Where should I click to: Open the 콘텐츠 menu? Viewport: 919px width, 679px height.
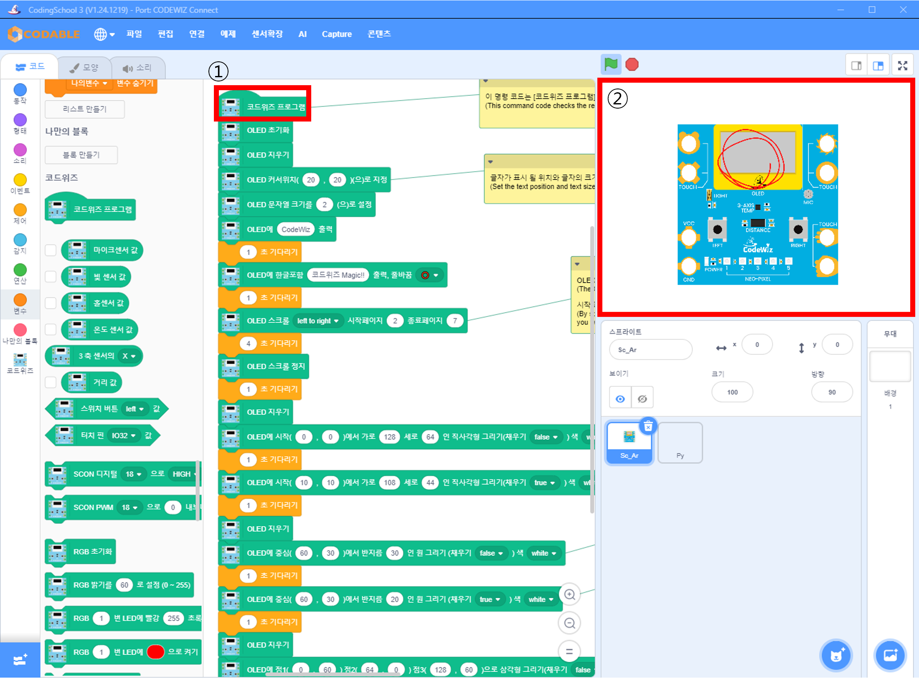pyautogui.click(x=379, y=34)
